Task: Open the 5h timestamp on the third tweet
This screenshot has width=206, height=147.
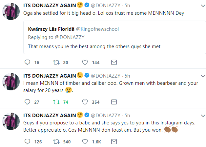Action: (x=128, y=116)
